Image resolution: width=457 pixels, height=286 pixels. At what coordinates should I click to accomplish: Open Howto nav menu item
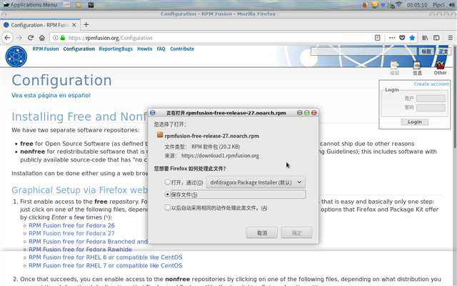(x=144, y=49)
